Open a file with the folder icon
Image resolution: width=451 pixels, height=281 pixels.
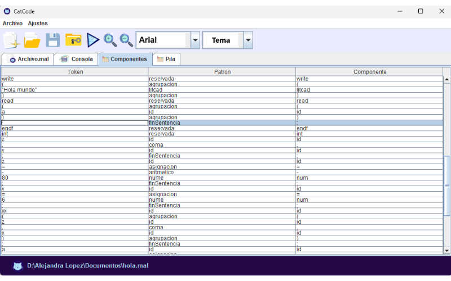[x=32, y=40]
